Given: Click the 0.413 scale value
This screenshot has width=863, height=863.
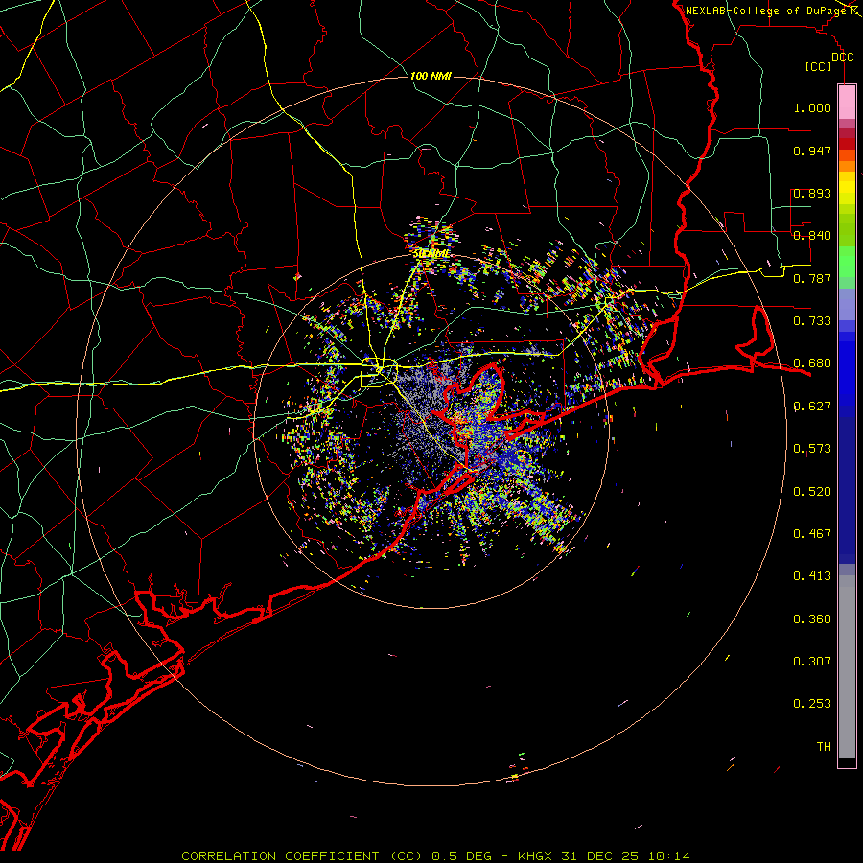Looking at the screenshot, I should point(812,576).
